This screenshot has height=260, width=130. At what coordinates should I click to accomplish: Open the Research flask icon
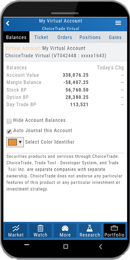click(90, 228)
